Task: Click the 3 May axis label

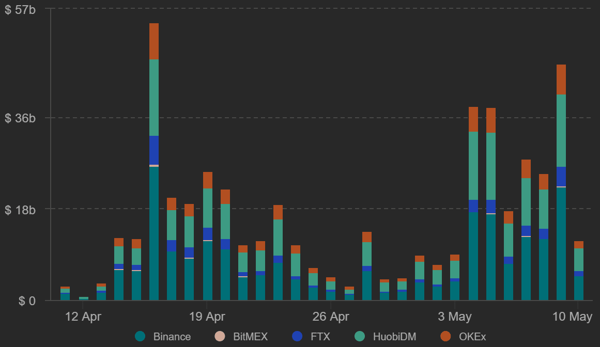Action: pos(455,317)
